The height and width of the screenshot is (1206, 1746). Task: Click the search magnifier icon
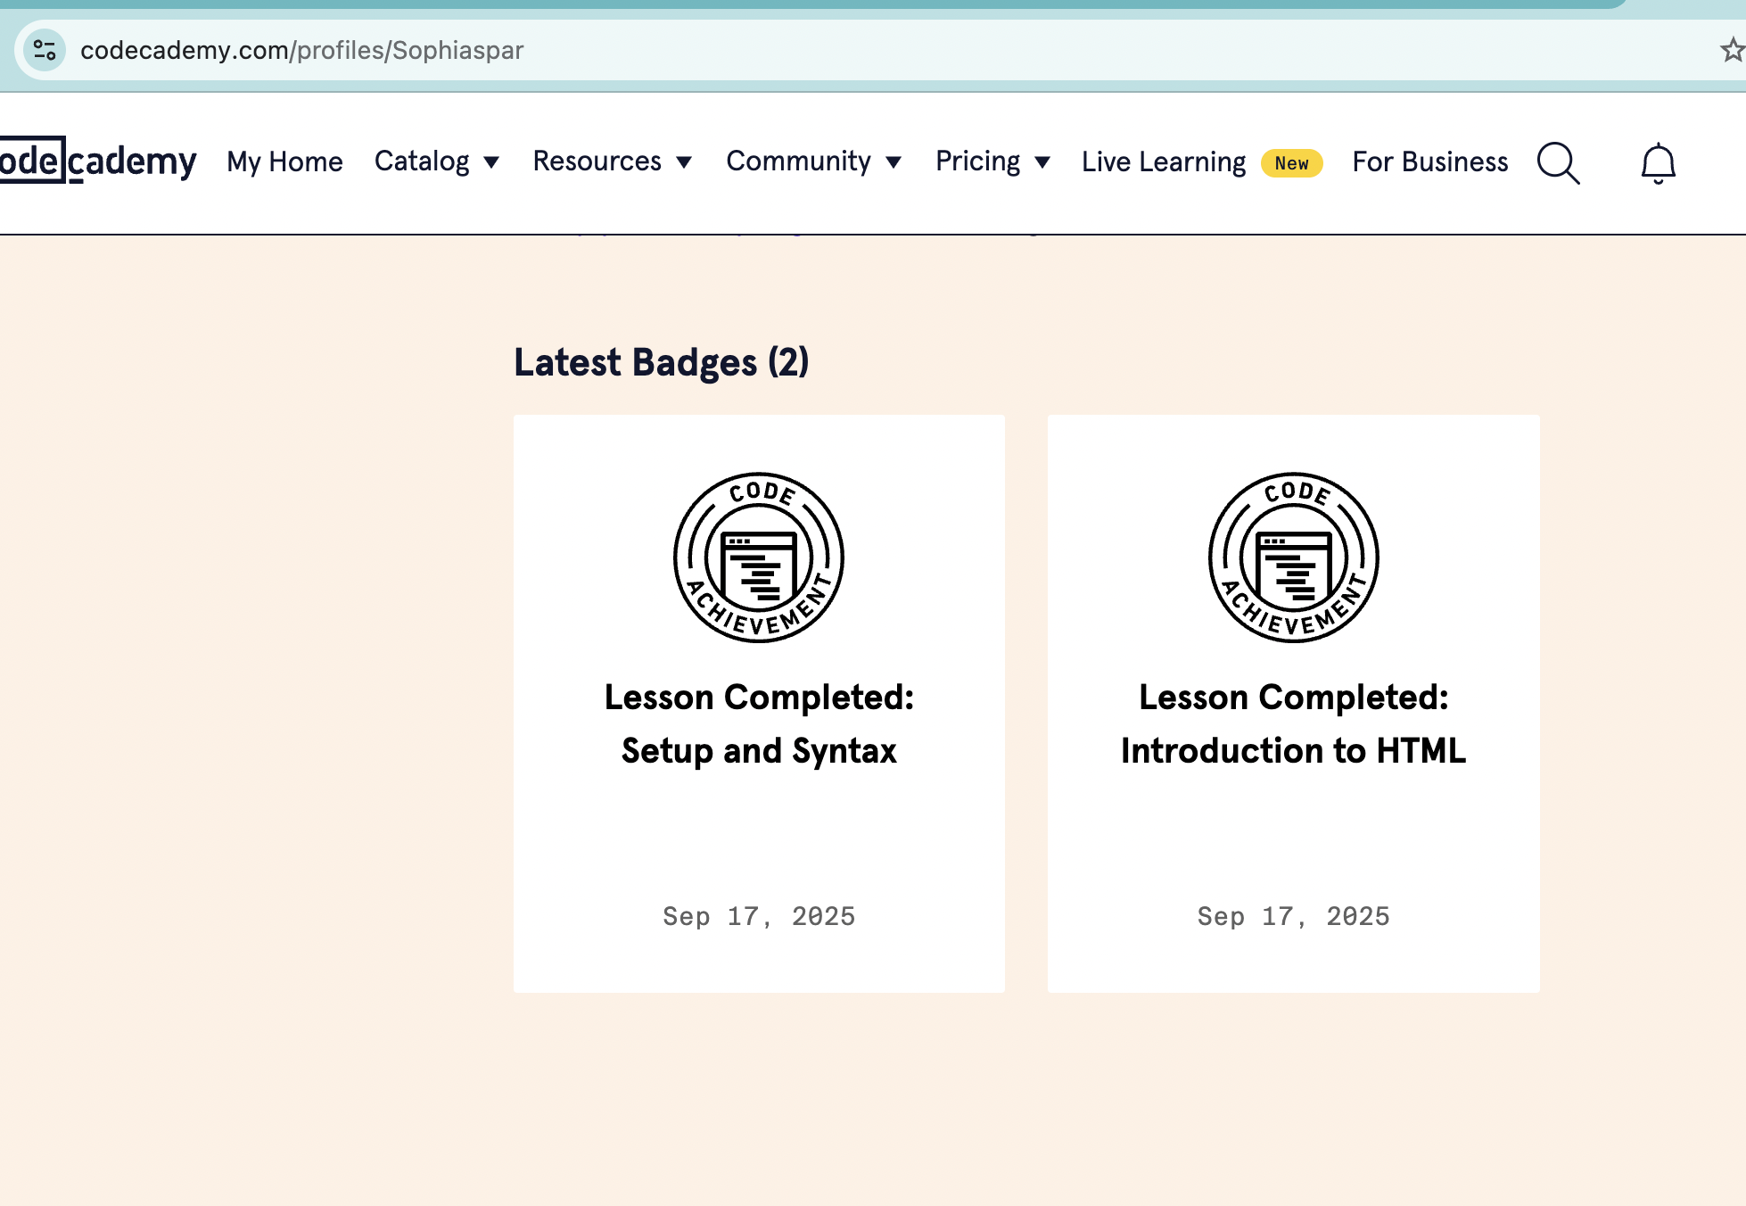(1558, 162)
